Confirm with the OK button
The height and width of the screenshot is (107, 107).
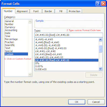[x=77, y=102]
